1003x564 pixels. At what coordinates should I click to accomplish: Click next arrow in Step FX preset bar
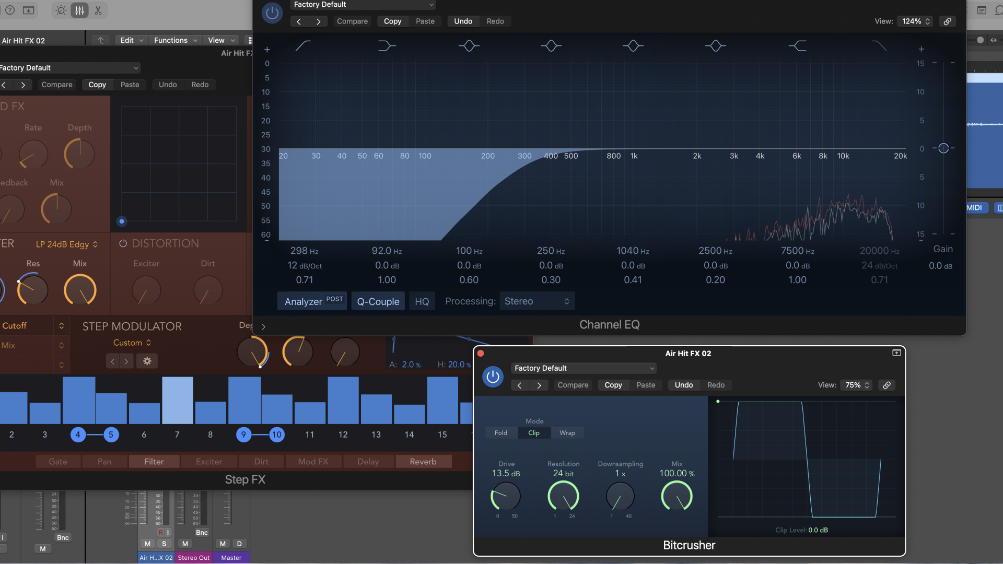[x=23, y=85]
